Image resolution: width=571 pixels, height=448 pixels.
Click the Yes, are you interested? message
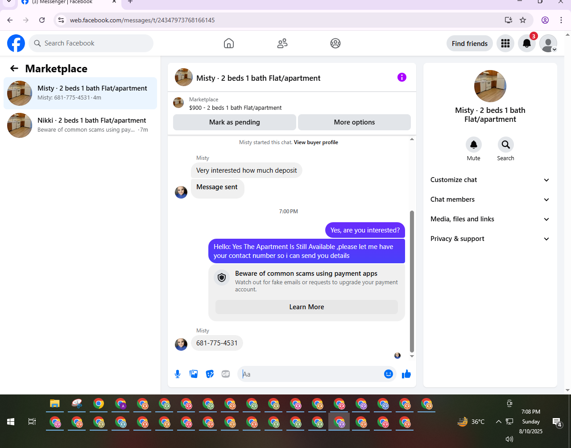point(365,230)
